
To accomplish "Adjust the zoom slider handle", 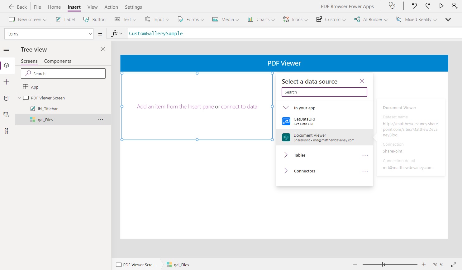I will pyautogui.click(x=383, y=265).
